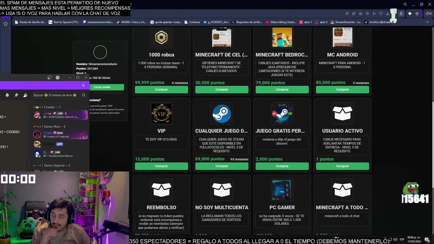This screenshot has height=244, width=434.
Task: Click the search tabs magnifier in title bar
Action: 405,4
